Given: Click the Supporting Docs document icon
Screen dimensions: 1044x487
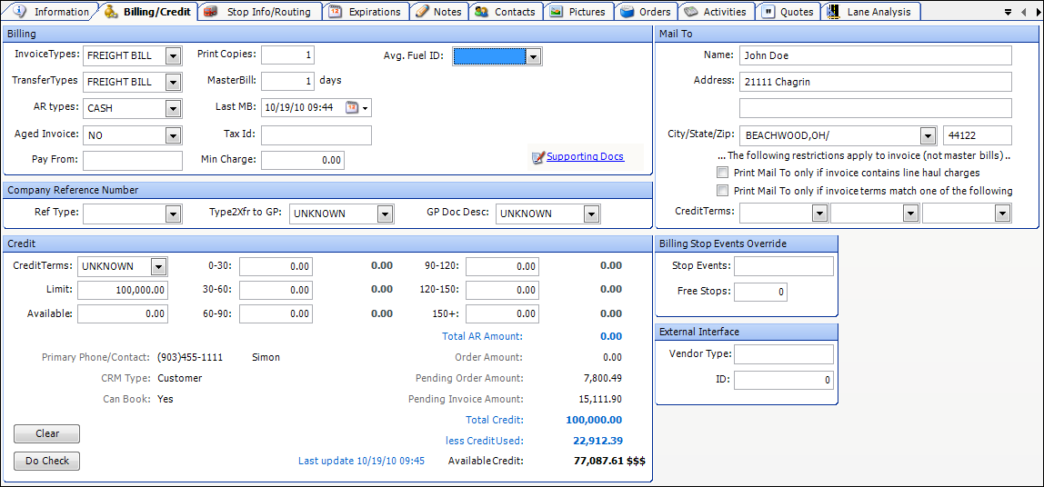Looking at the screenshot, I should point(538,157).
